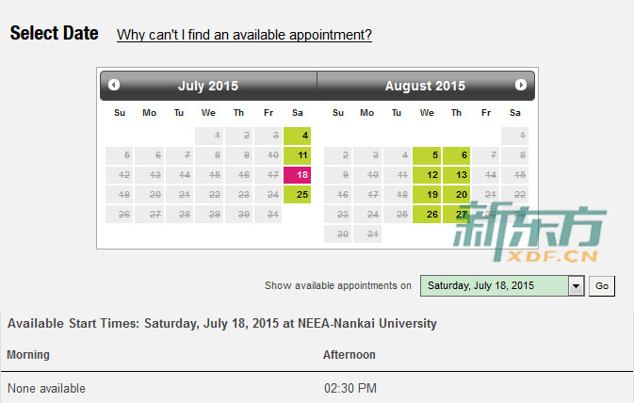Select August 19 available date
This screenshot has width=634, height=403.
[x=427, y=195]
